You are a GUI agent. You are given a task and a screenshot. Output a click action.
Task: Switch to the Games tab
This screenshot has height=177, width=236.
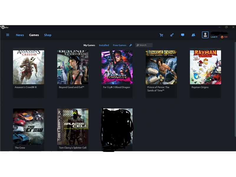pos(34,35)
